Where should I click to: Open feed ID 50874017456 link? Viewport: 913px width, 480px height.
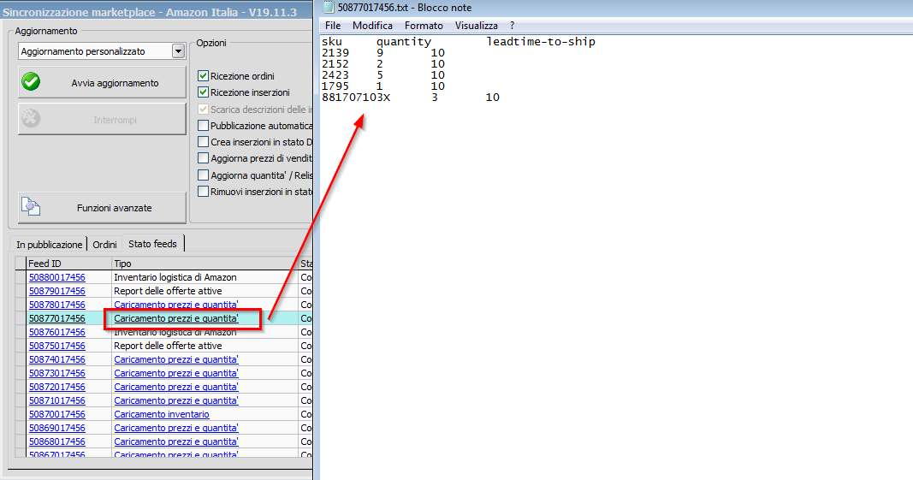coord(57,359)
